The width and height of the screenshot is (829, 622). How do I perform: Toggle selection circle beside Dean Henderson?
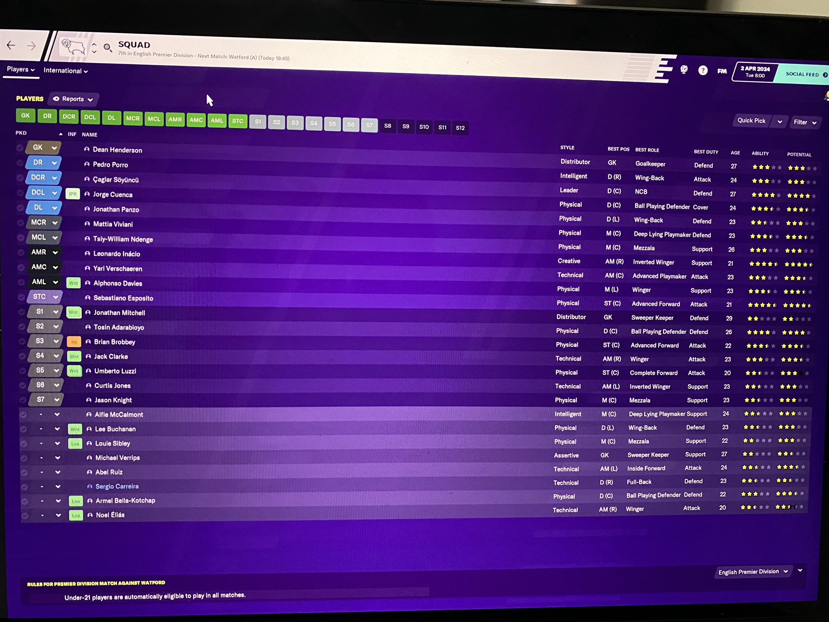coord(19,148)
